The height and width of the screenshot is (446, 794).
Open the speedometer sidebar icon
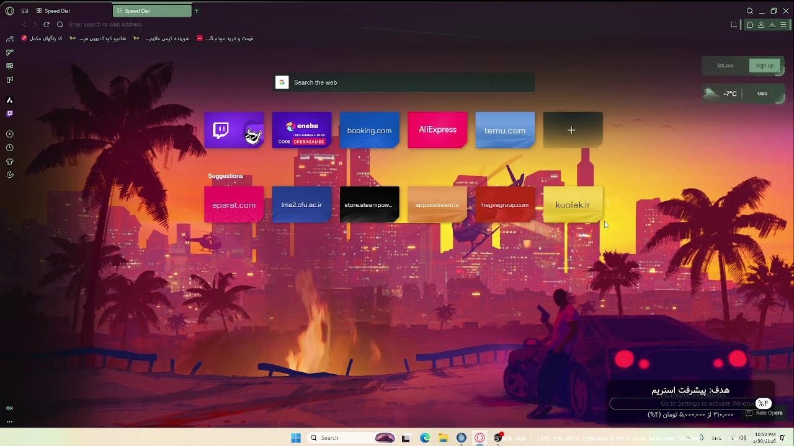[x=9, y=38]
